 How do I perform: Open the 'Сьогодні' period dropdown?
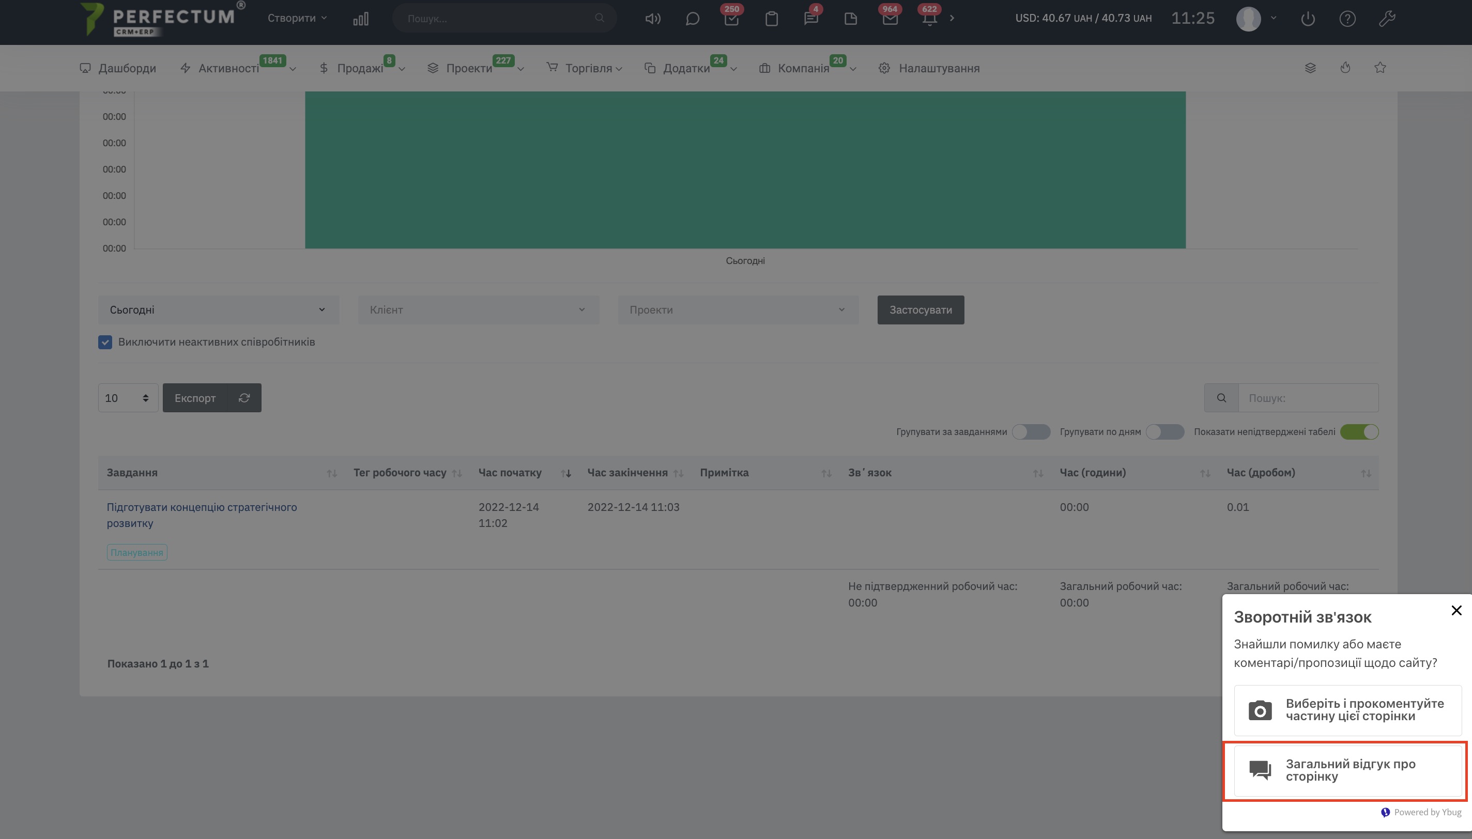218,310
